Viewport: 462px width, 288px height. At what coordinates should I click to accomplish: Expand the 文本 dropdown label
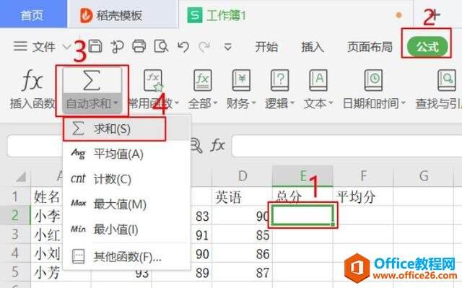[x=318, y=104]
